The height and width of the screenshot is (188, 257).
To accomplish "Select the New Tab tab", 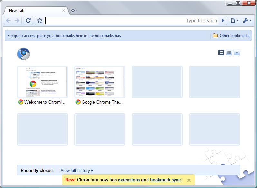I will click(32, 11).
